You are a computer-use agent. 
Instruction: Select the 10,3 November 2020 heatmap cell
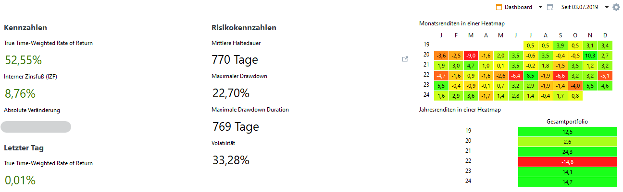590,55
